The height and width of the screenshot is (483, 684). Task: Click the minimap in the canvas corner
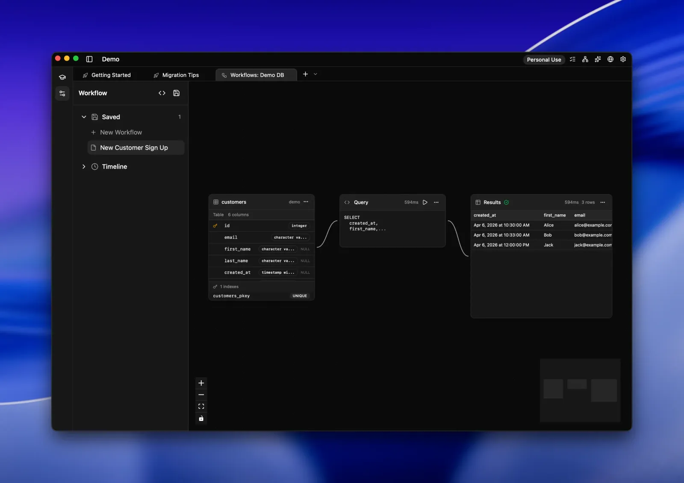click(580, 390)
